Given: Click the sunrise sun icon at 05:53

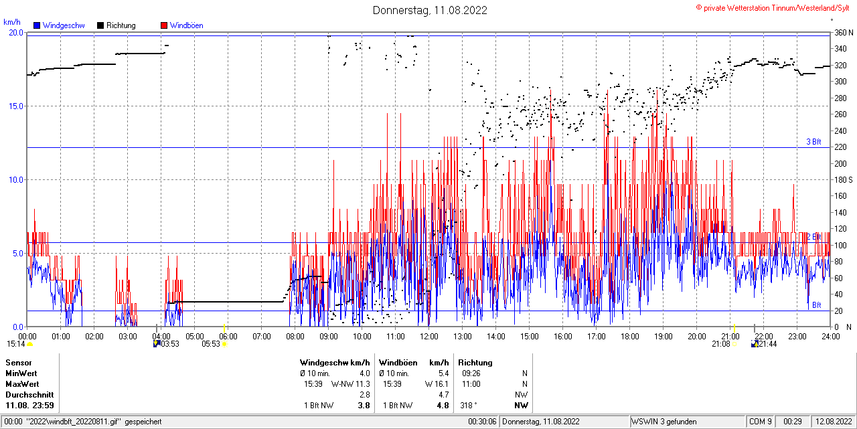Looking at the screenshot, I should [224, 344].
